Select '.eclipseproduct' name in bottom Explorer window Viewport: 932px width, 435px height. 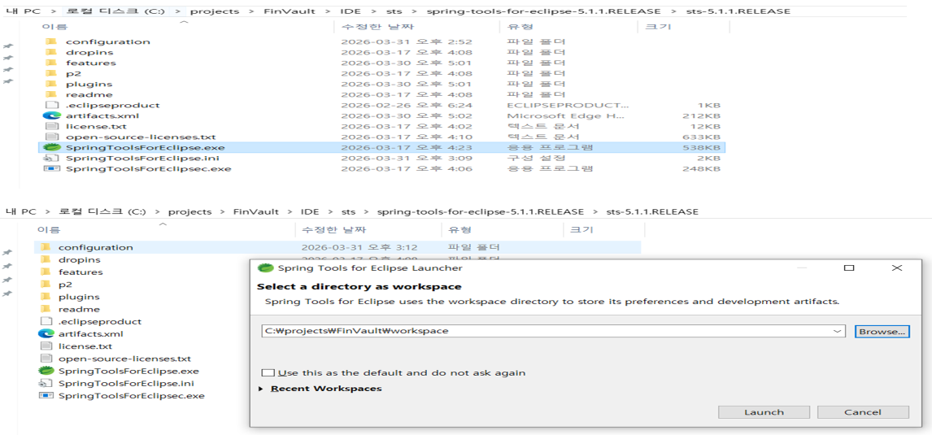click(x=100, y=321)
